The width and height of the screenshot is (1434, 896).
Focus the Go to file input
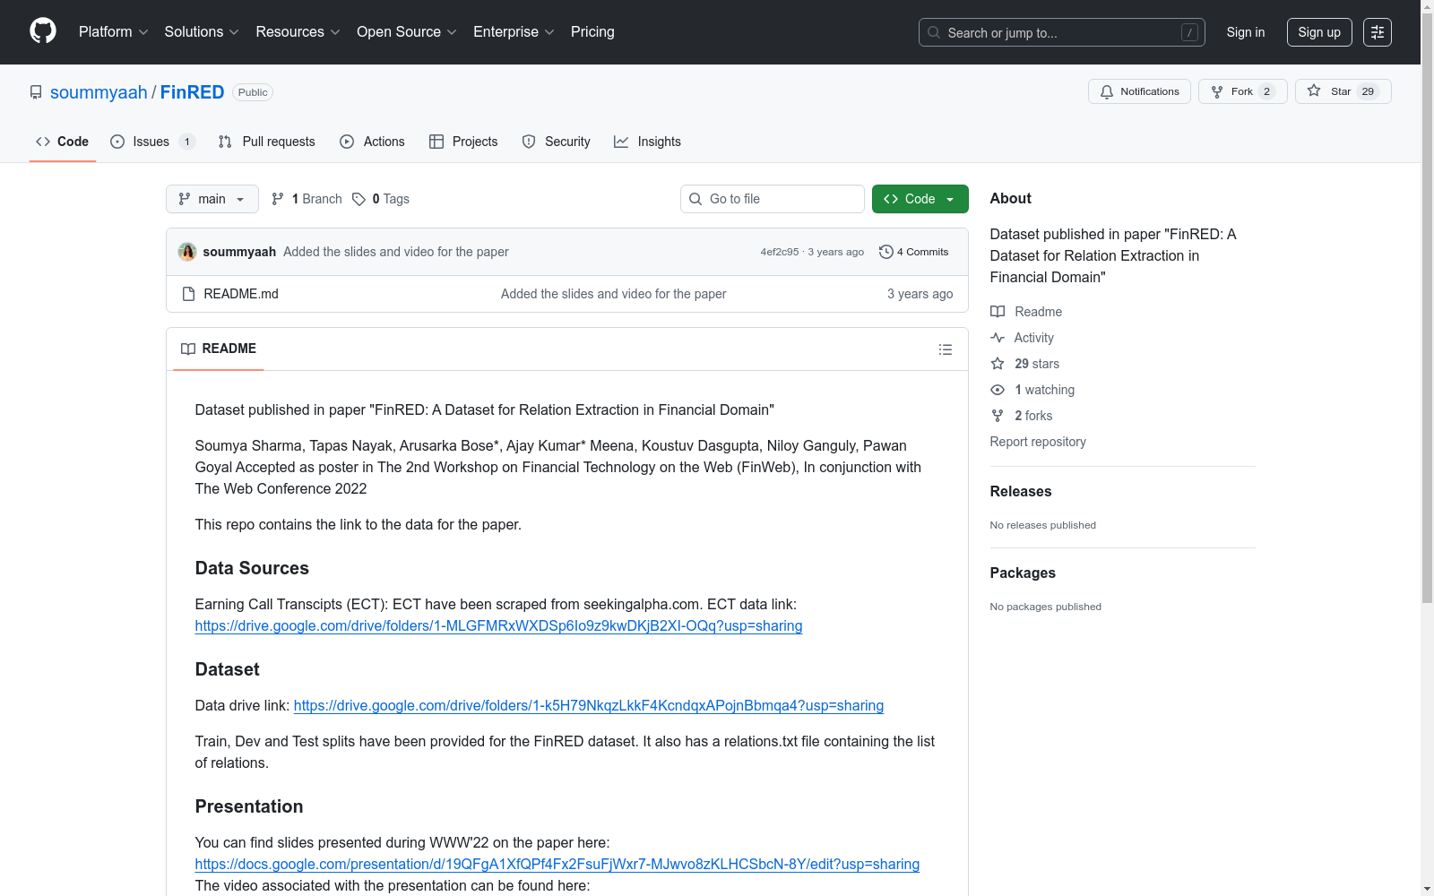click(773, 199)
